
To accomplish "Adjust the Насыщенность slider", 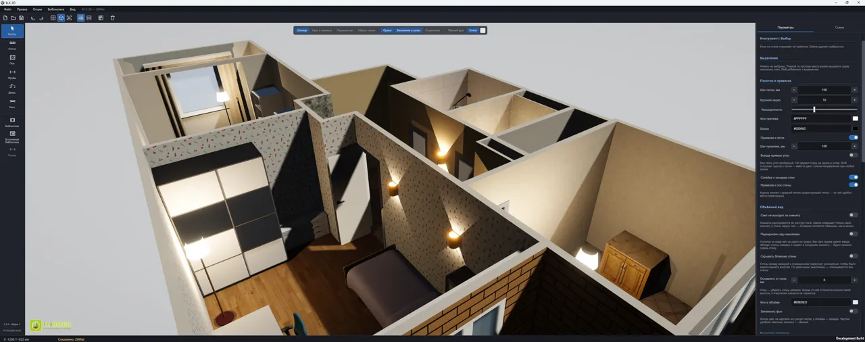I will click(x=824, y=109).
